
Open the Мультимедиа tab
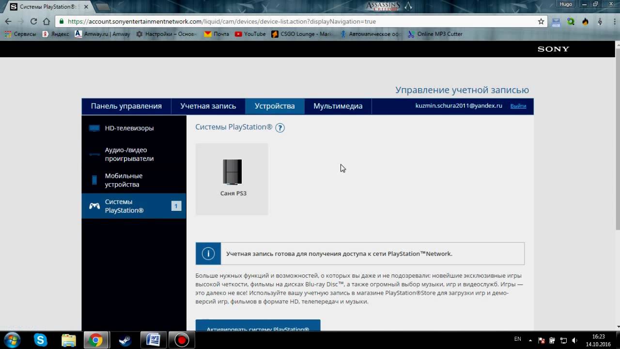coord(338,106)
